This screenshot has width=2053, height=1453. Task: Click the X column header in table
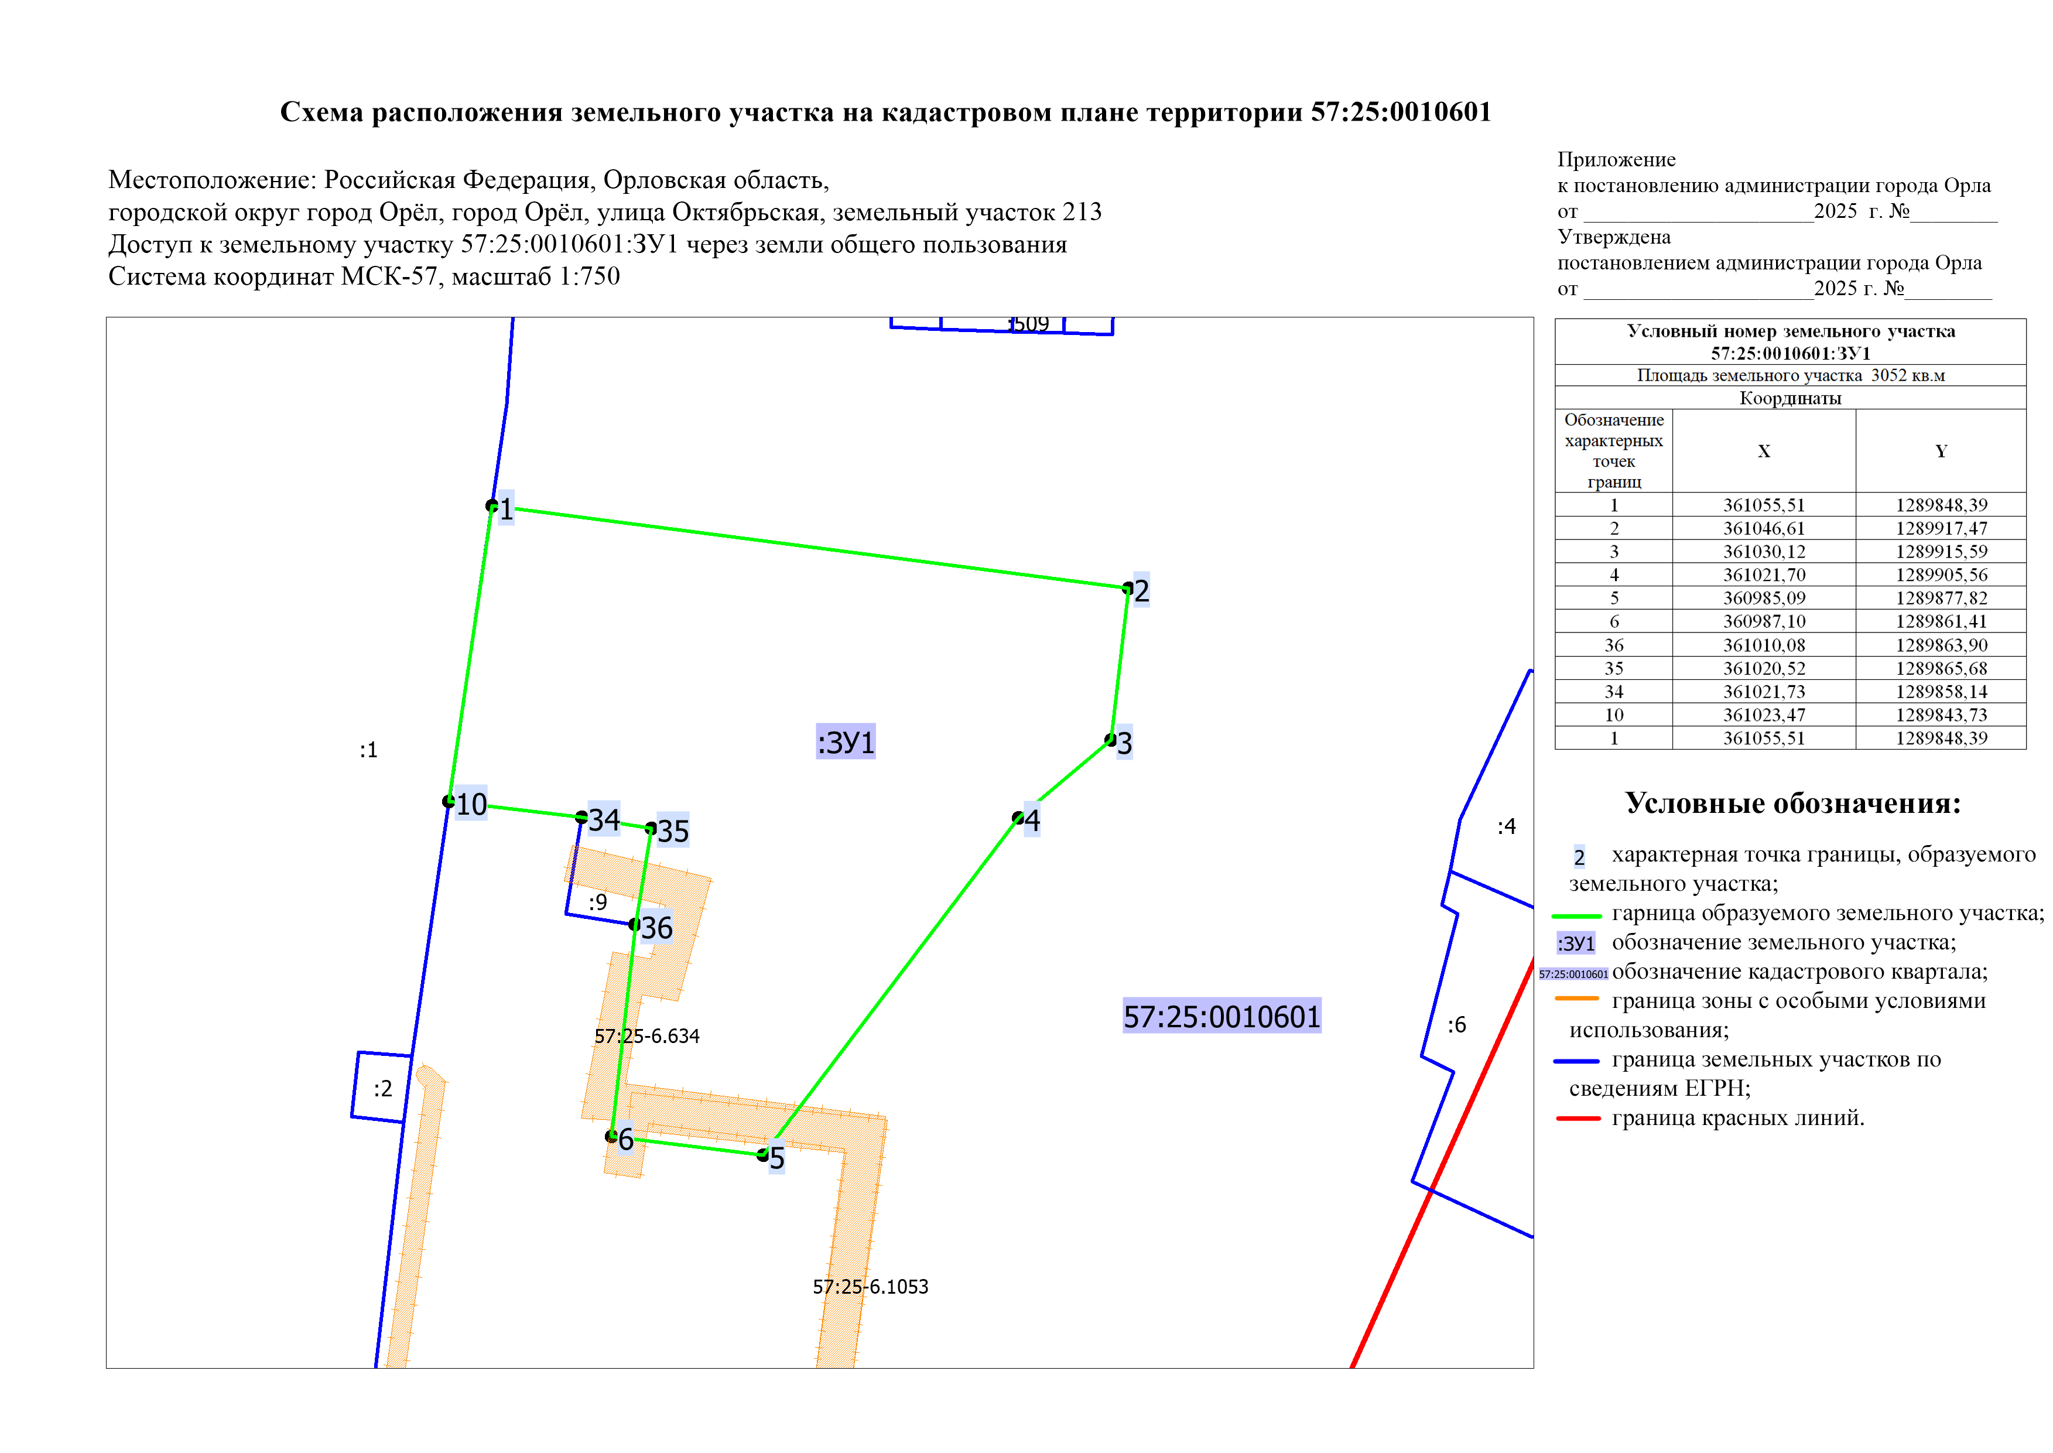[1763, 451]
